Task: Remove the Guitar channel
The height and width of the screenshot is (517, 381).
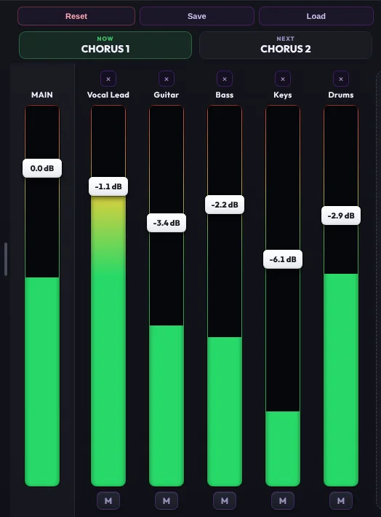Action: coord(167,79)
